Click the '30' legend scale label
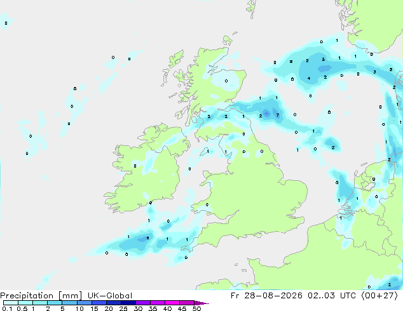403x311 pixels. (x=138, y=308)
